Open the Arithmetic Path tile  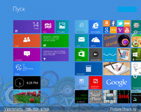click(x=110, y=55)
